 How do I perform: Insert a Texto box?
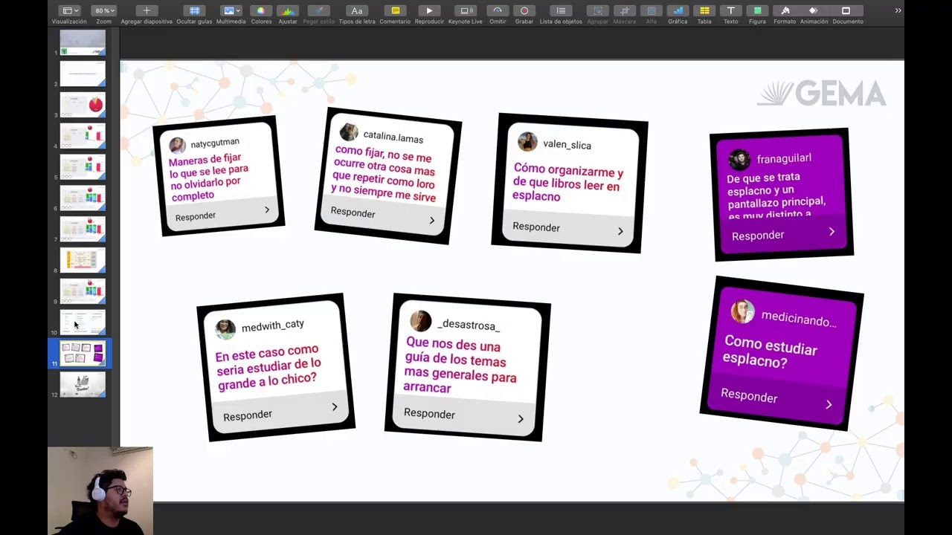point(731,10)
